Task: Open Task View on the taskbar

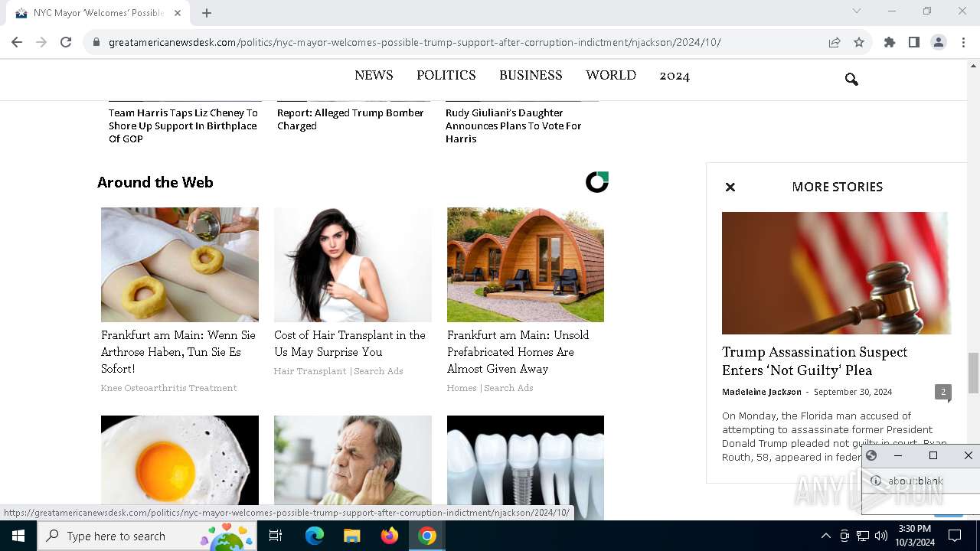Action: (x=276, y=536)
